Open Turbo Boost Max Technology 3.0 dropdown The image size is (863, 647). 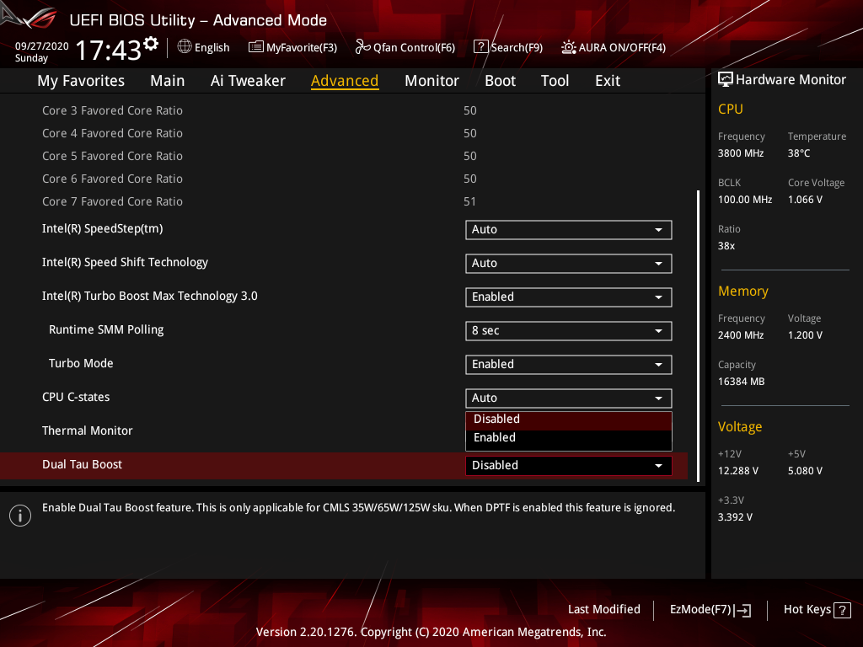pos(569,297)
